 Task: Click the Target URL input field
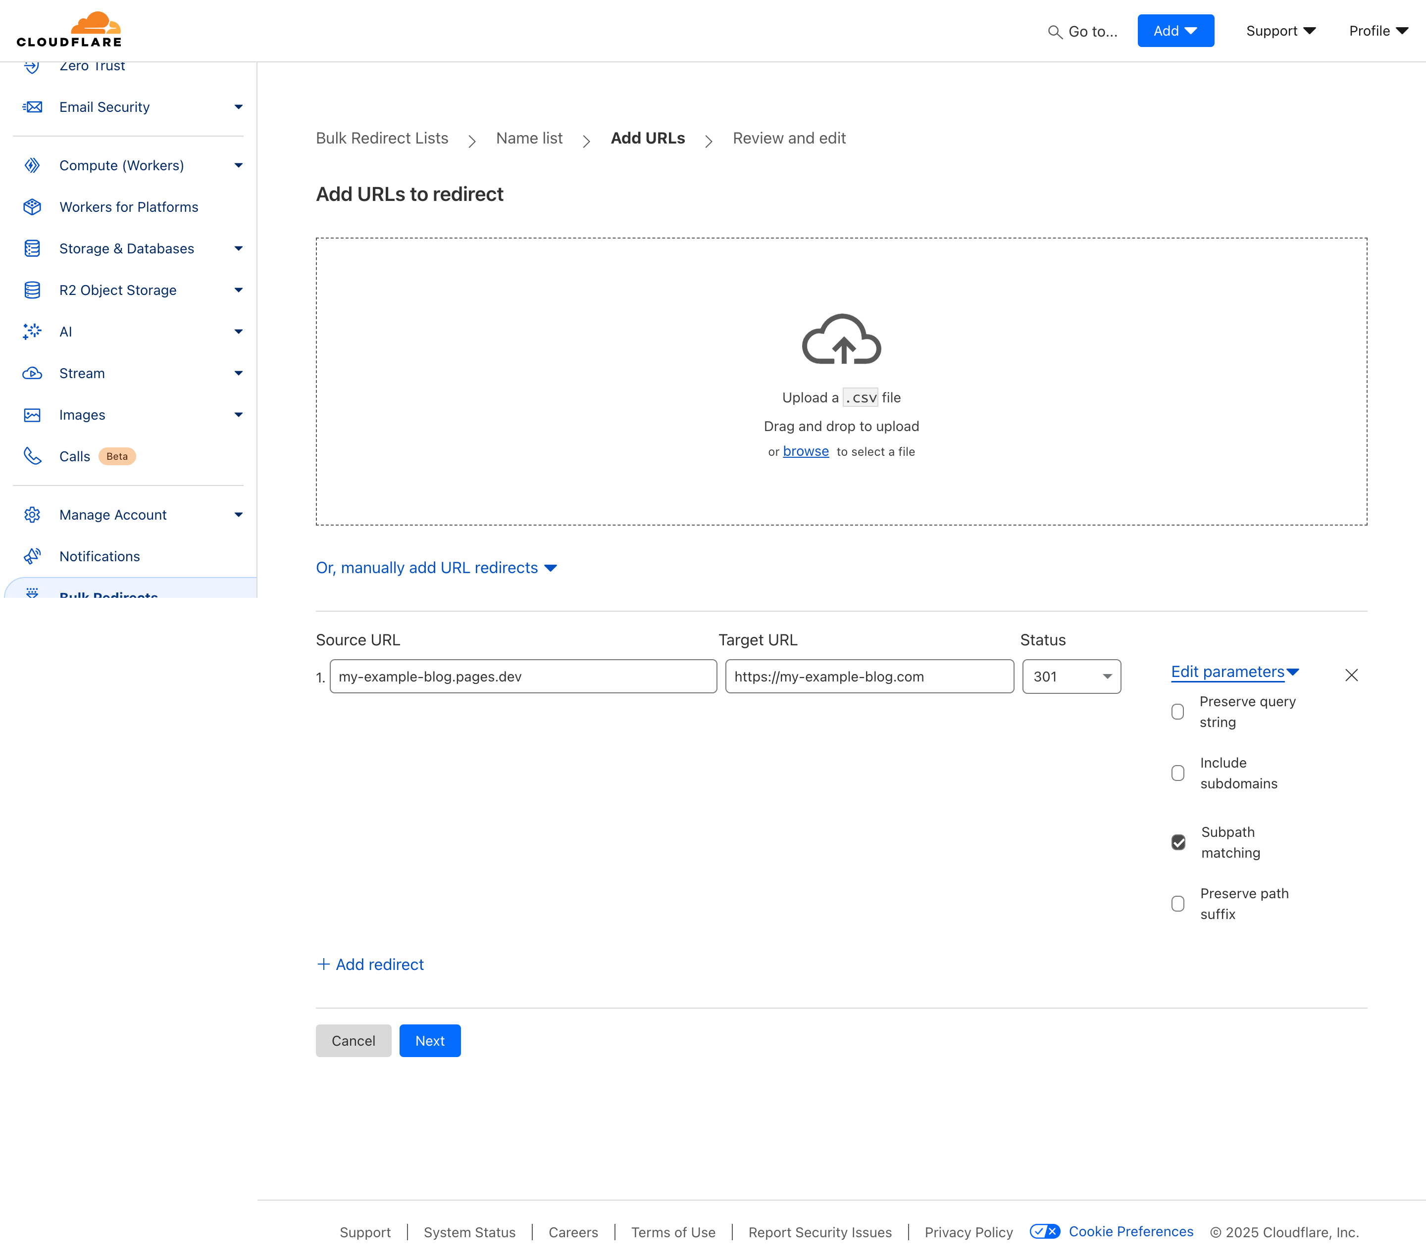pos(869,676)
